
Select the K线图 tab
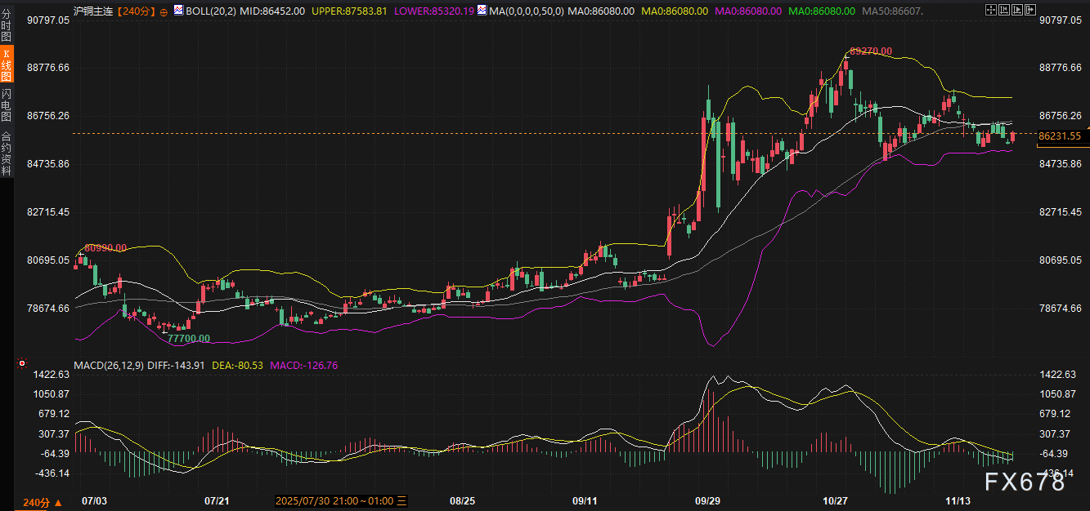point(7,65)
